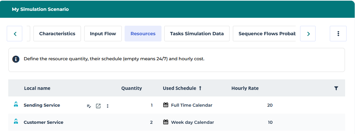Open Sending Service in new window icon

(98, 106)
